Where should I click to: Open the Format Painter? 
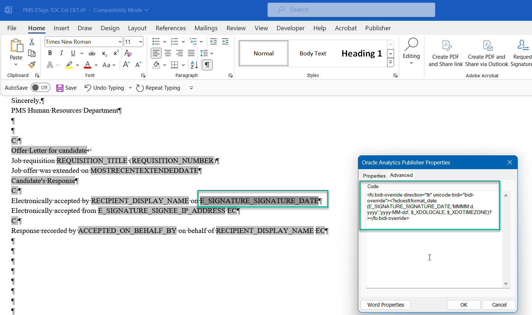(32, 65)
